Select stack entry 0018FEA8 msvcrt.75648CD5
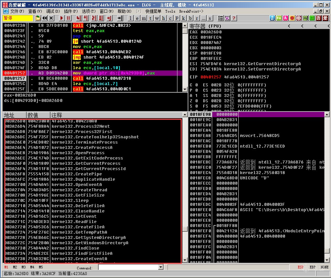This screenshot has height=278, width=331. 257,135
